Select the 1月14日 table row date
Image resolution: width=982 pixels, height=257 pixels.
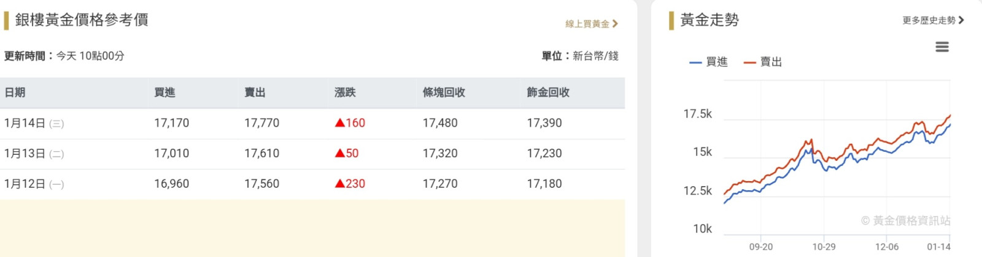pyautogui.click(x=25, y=123)
